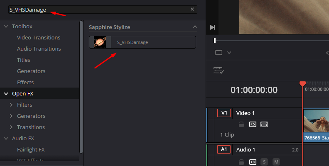Collapse the Audio FX section chevron
Screen dimensions: 329x166
[6, 139]
